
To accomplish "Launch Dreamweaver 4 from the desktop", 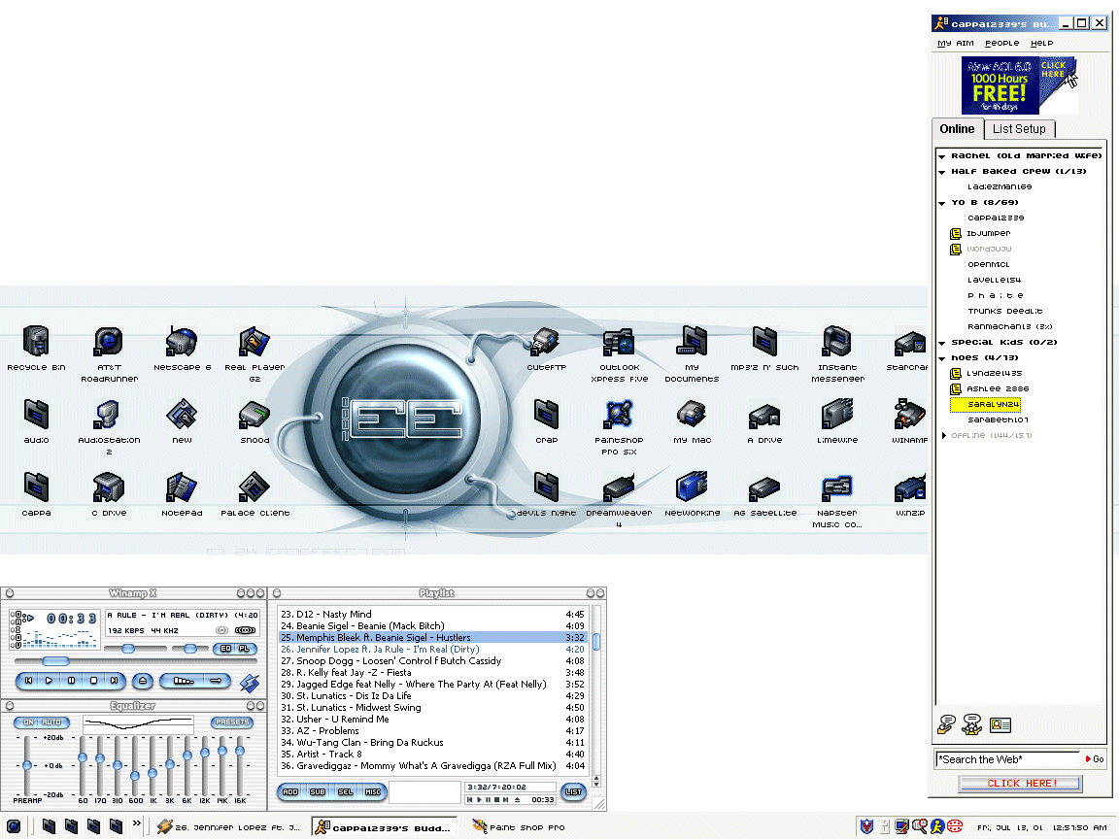I will tap(619, 487).
